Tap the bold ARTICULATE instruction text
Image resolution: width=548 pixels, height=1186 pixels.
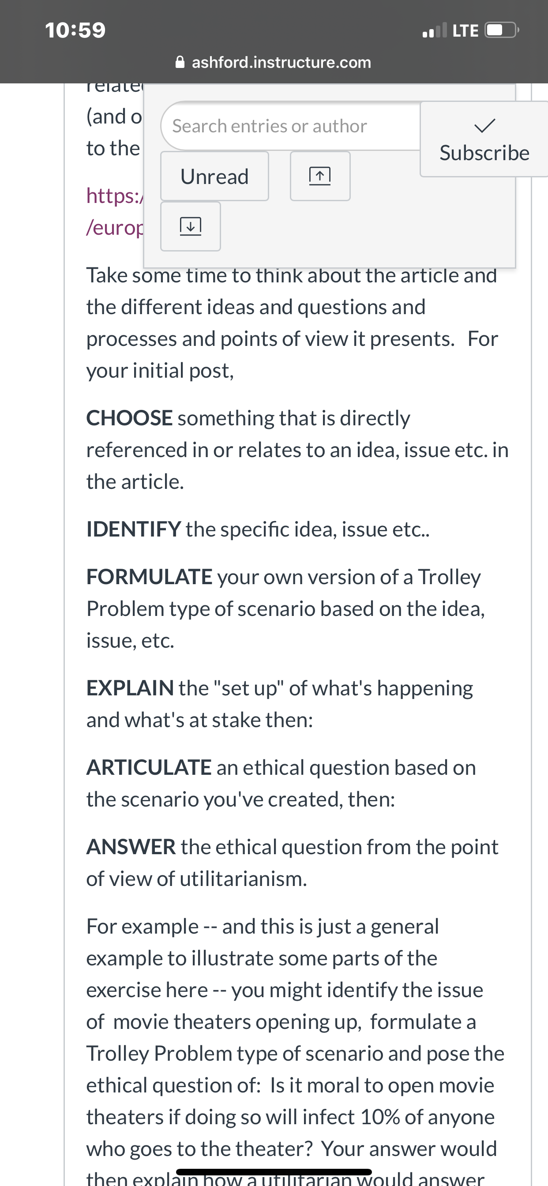(x=149, y=767)
